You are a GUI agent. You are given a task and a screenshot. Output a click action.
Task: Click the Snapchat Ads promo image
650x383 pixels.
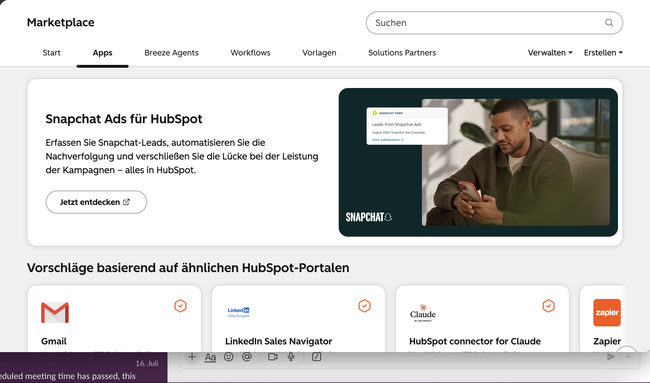(x=478, y=162)
